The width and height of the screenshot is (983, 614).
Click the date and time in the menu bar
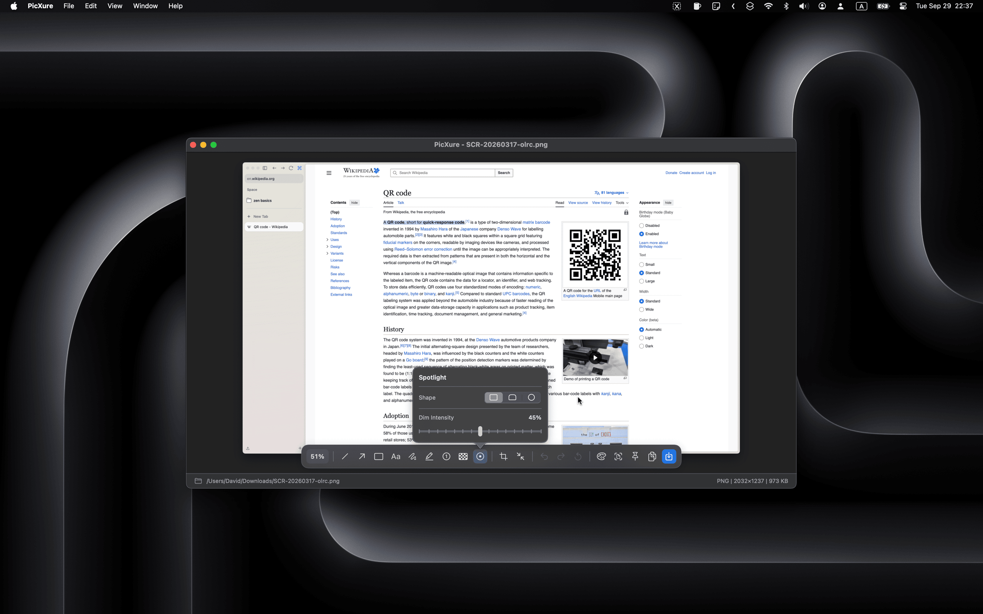(x=945, y=6)
